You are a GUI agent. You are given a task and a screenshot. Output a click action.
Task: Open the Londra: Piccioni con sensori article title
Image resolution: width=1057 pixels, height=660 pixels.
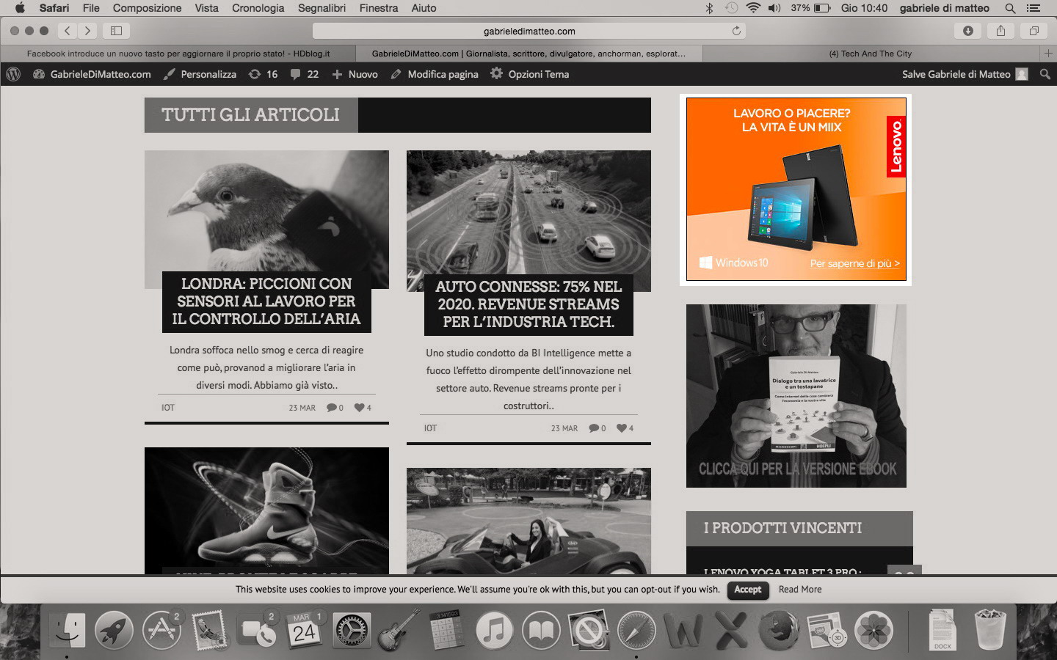(266, 301)
